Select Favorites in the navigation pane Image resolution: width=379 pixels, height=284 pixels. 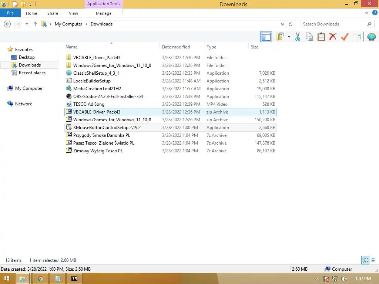[24, 49]
